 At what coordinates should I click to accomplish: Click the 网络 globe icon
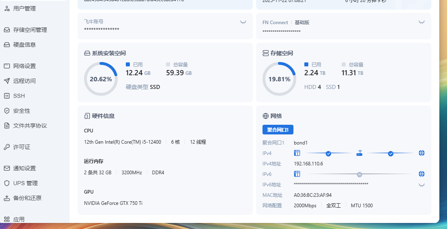[265, 116]
